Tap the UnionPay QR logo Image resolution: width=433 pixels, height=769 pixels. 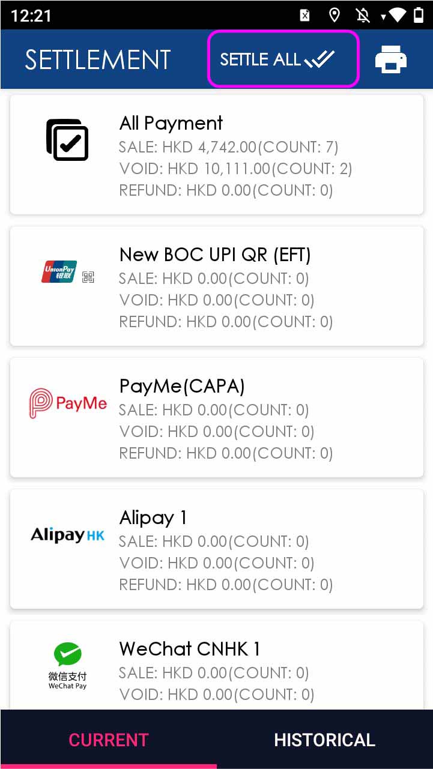click(68, 273)
